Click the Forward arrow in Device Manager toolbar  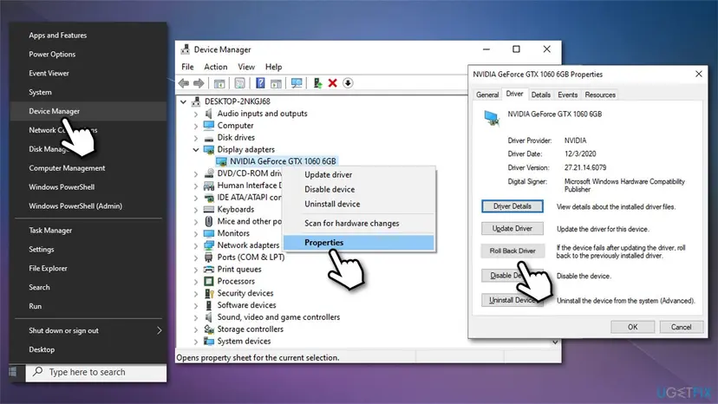click(x=199, y=83)
